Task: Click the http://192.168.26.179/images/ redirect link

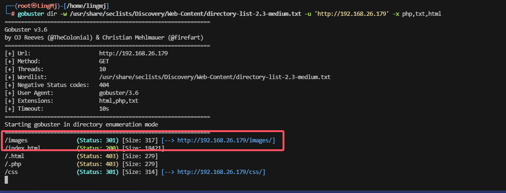Action: [x=226, y=140]
